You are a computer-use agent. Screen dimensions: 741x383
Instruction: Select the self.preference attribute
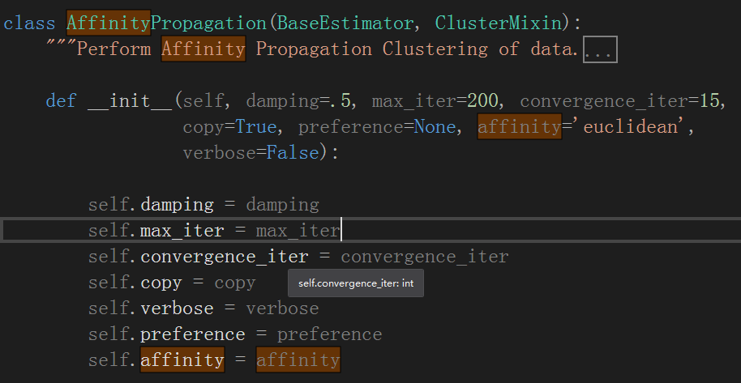pos(167,334)
